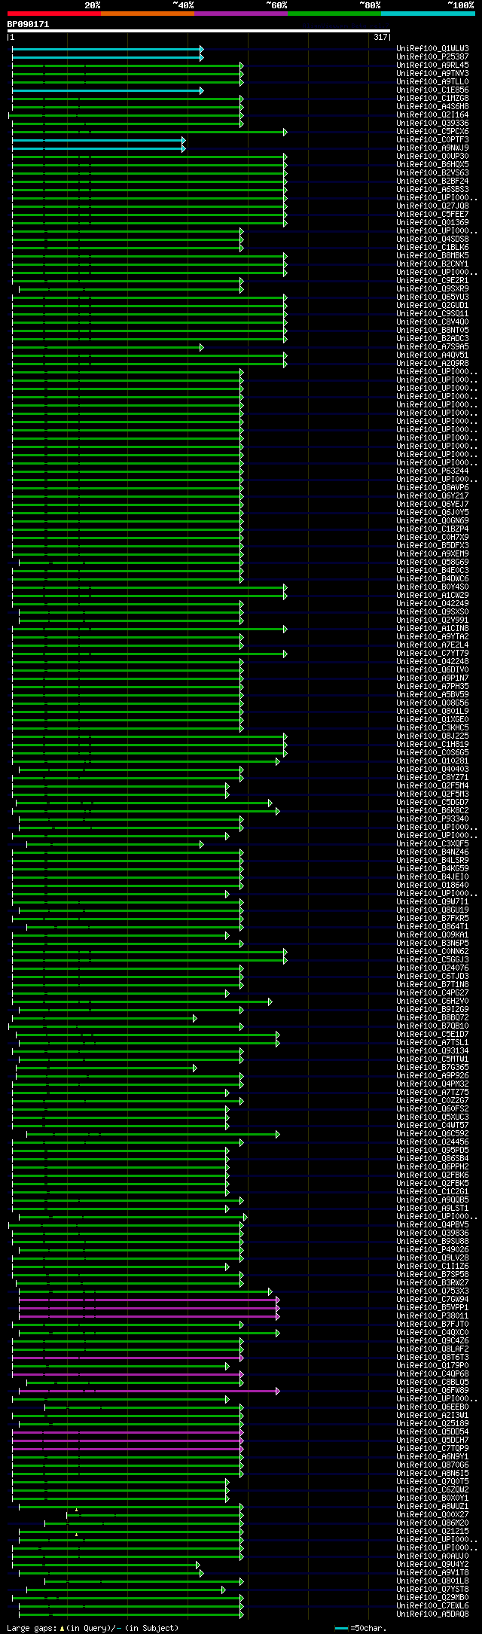Open UniRef100_Q01369 entry
The width and height of the screenshot is (482, 1634).
432,223
